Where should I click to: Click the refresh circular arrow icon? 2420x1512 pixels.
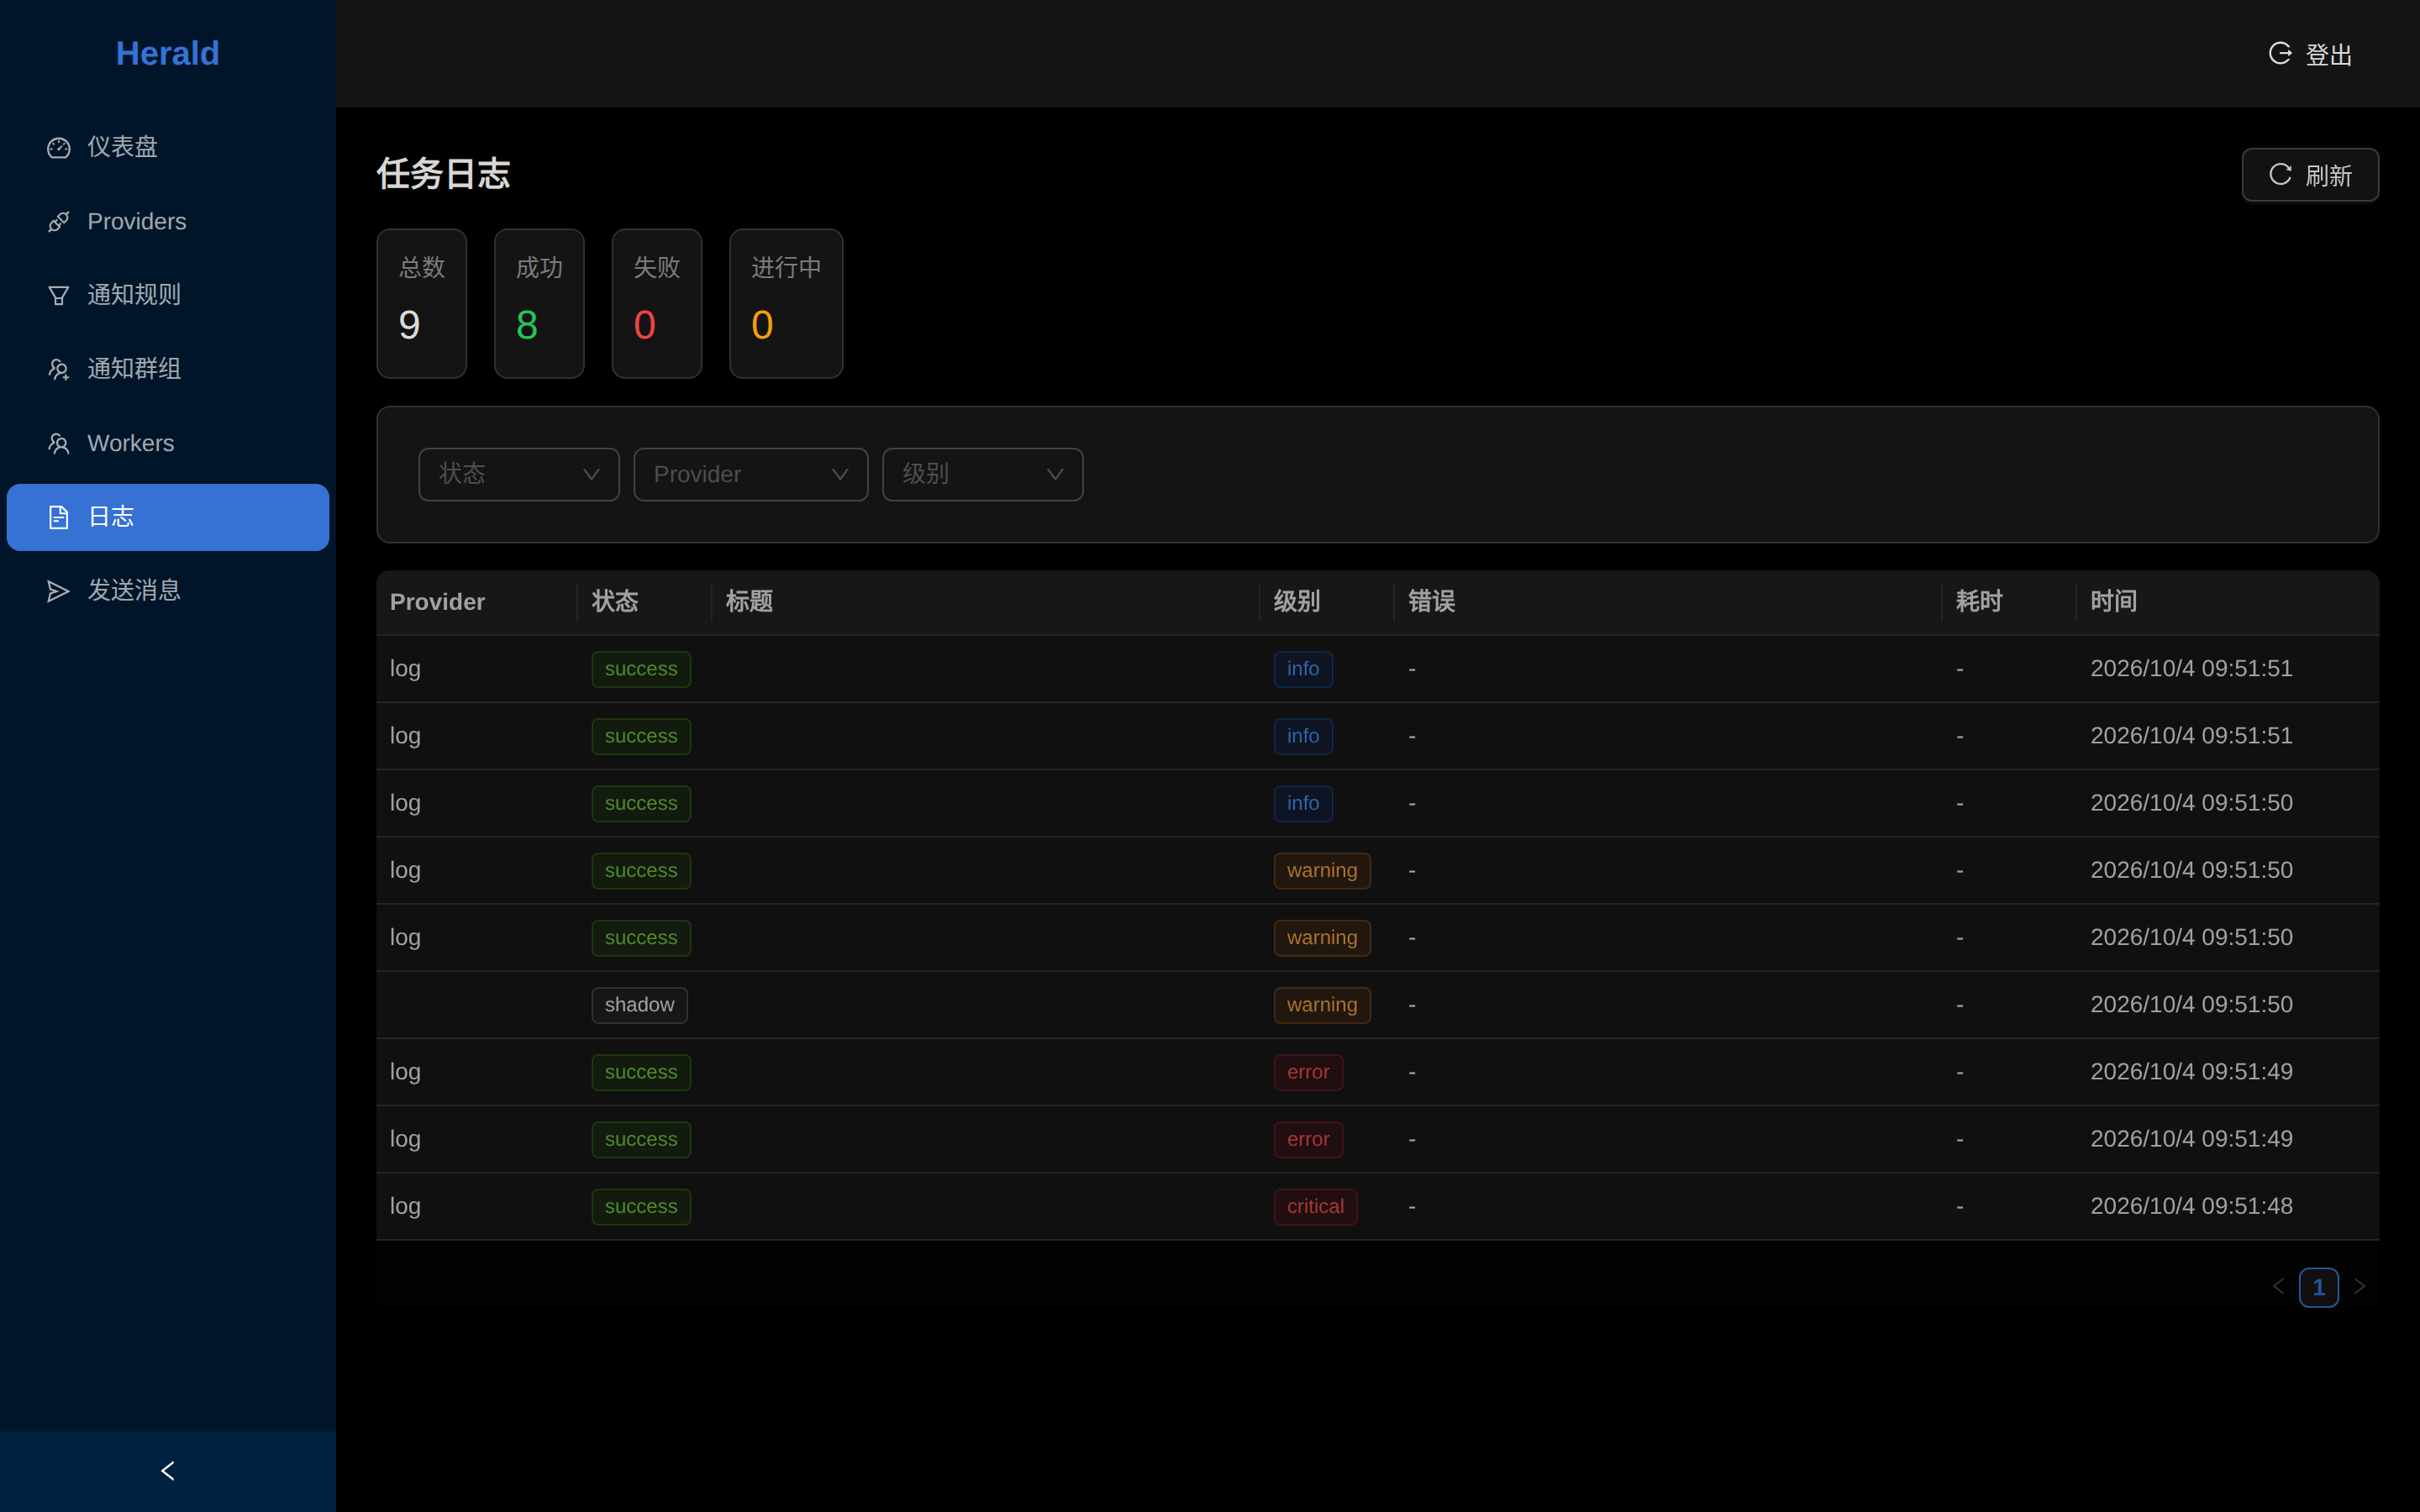[2280, 174]
